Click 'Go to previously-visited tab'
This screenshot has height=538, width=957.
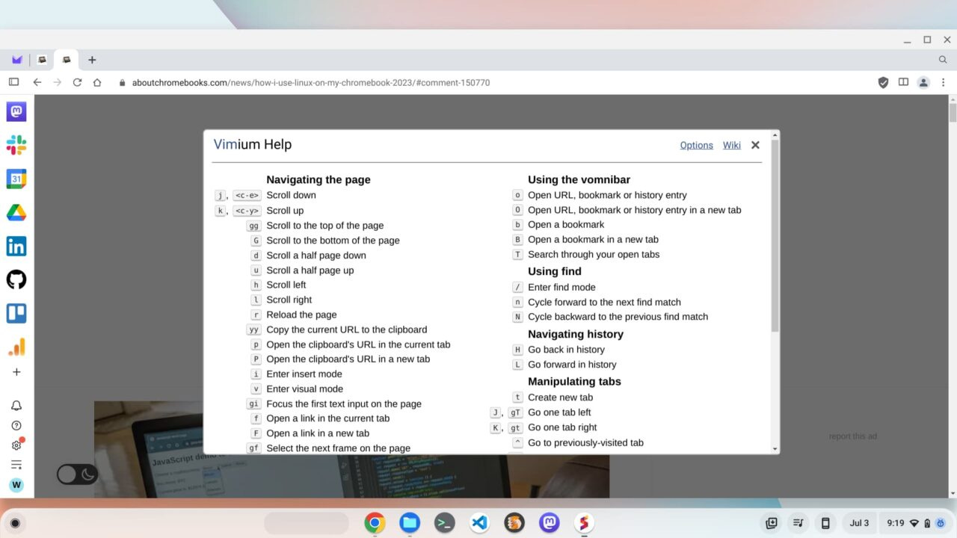click(585, 443)
